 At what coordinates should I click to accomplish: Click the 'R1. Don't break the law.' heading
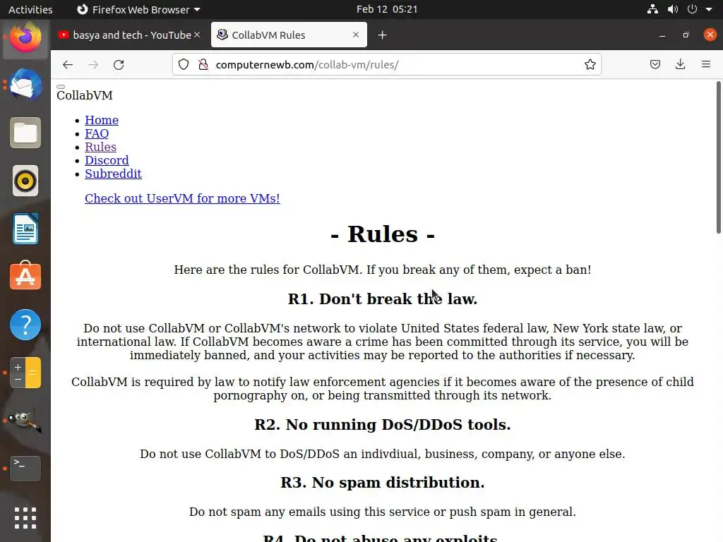383,299
